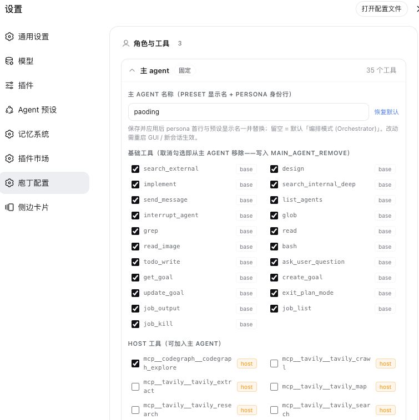
Task: Click the 恢复默认 link
Action: [386, 112]
